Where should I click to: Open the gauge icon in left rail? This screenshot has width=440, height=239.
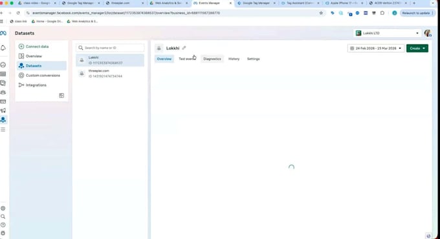[3, 65]
